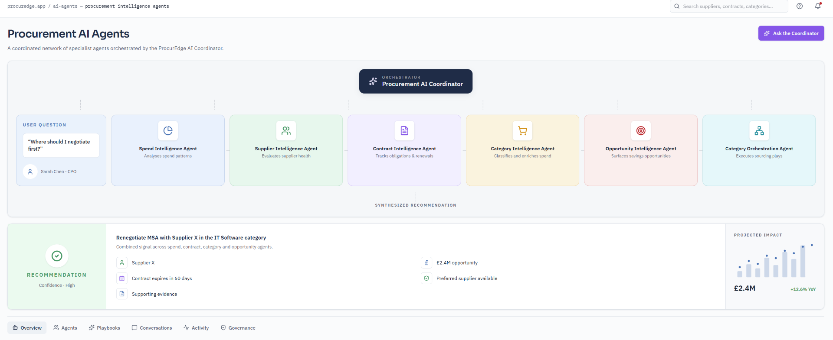Open the Agents tab
Image resolution: width=833 pixels, height=340 pixels.
point(66,327)
